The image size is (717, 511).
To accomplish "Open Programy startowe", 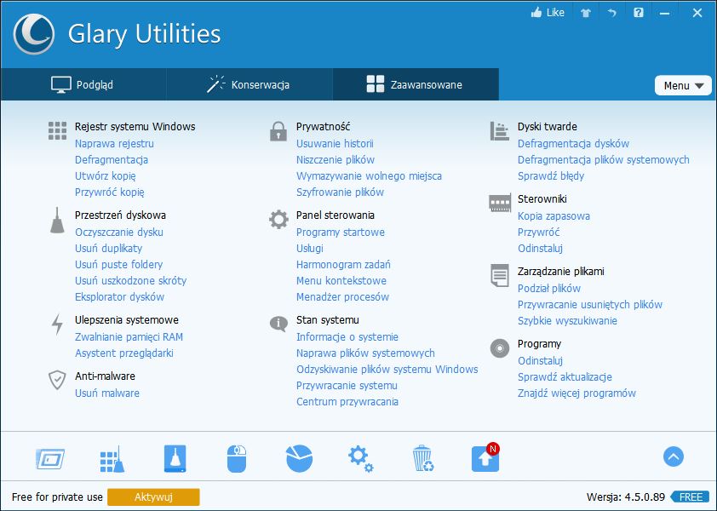I will (x=341, y=233).
